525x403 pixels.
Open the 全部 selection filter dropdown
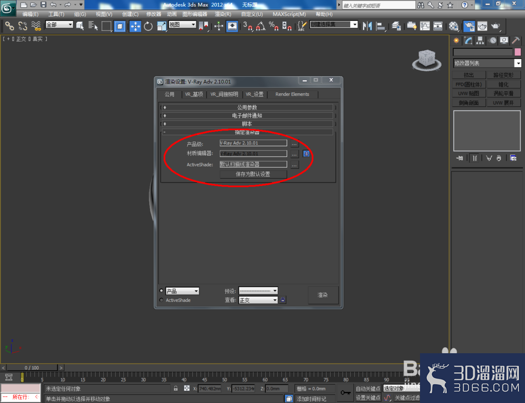pyautogui.click(x=59, y=25)
